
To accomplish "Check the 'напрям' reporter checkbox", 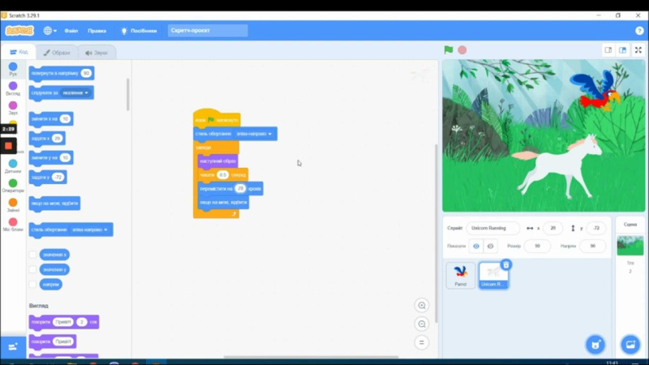I will [33, 284].
